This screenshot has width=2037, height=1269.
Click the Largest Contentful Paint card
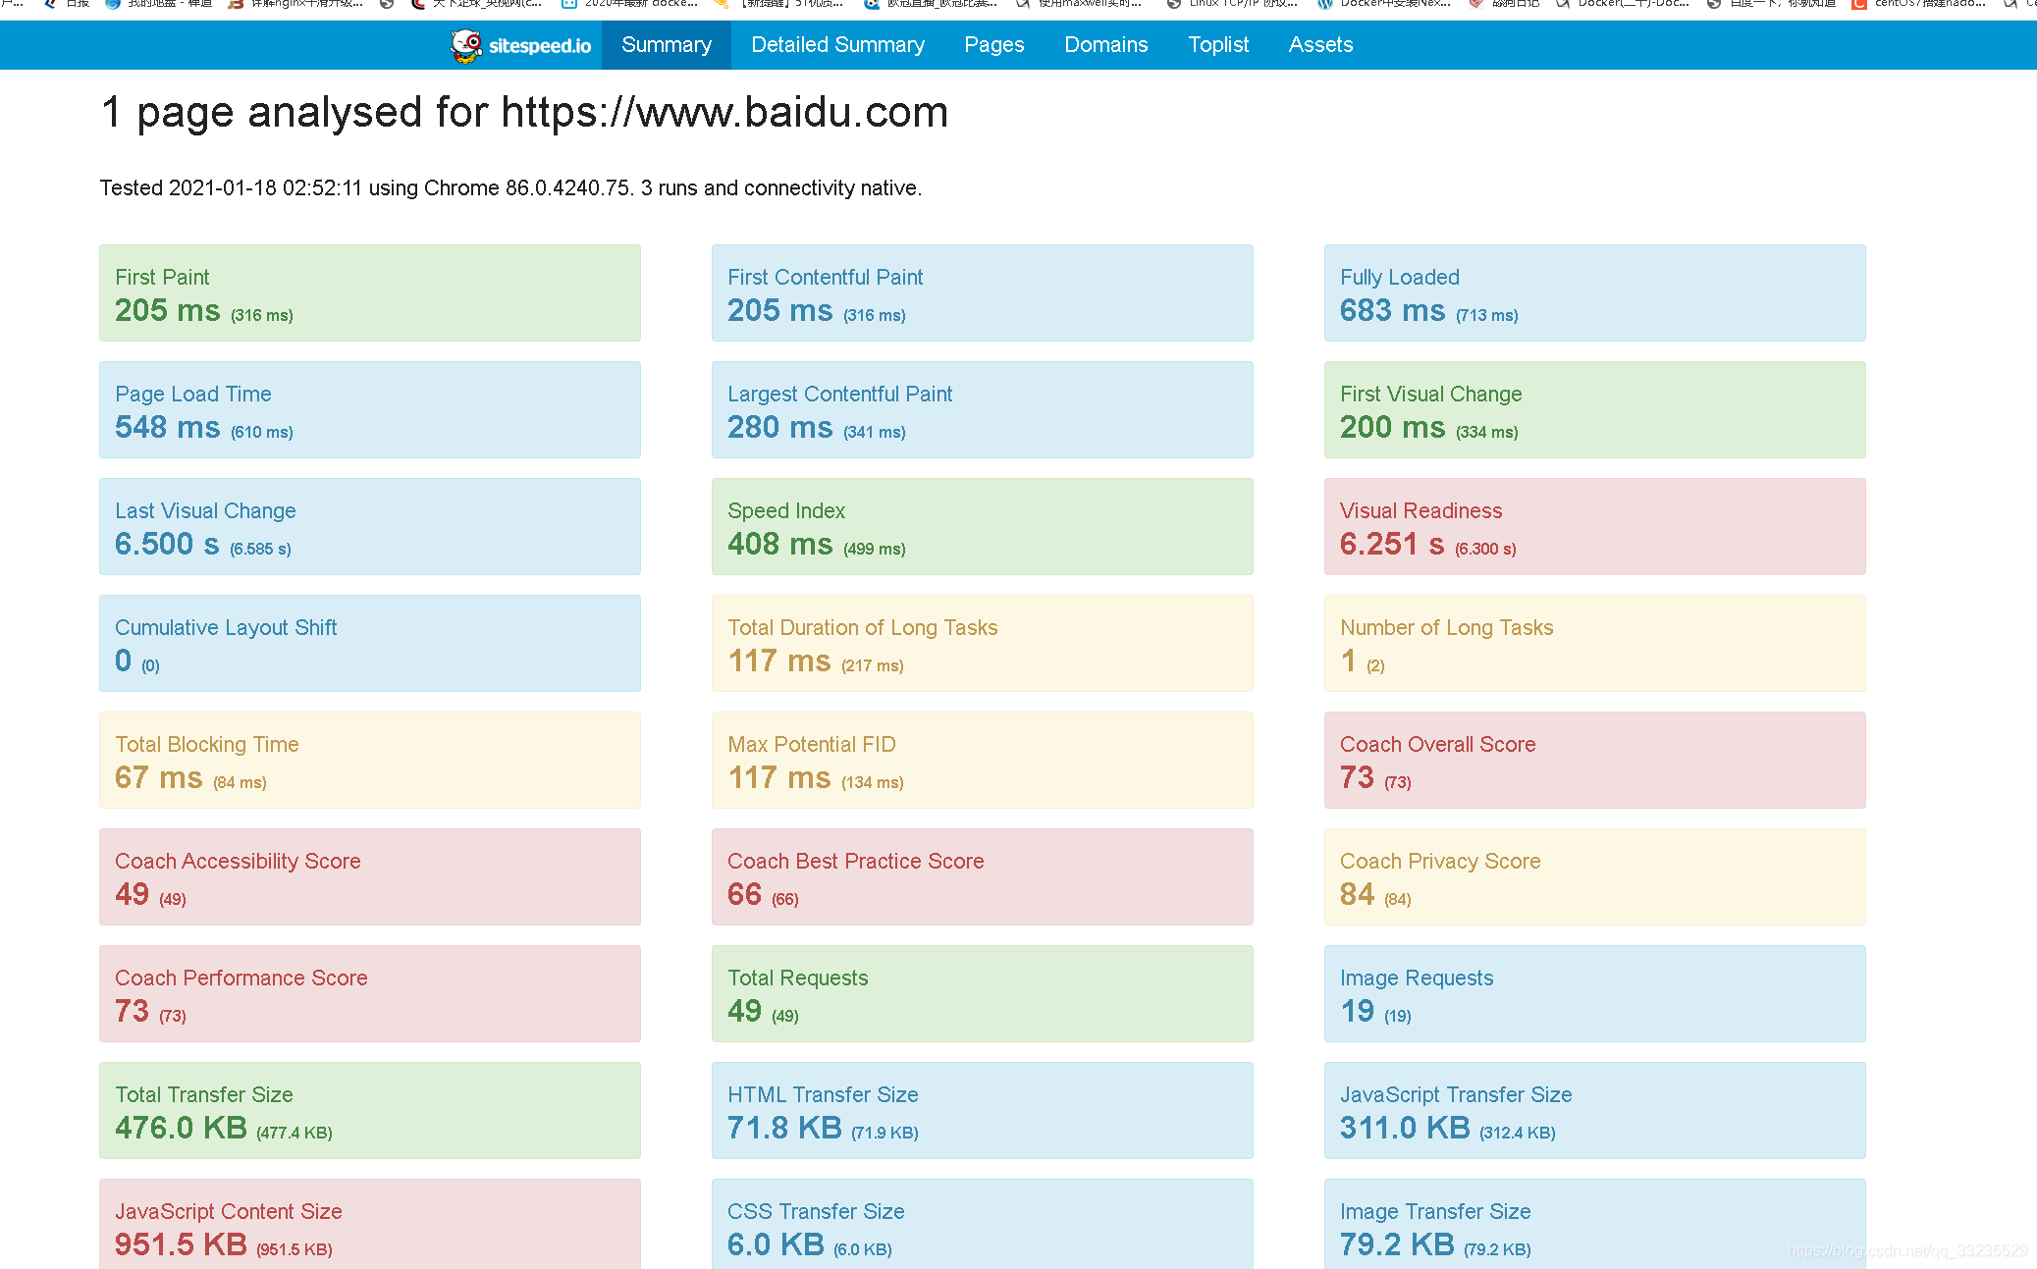point(982,410)
